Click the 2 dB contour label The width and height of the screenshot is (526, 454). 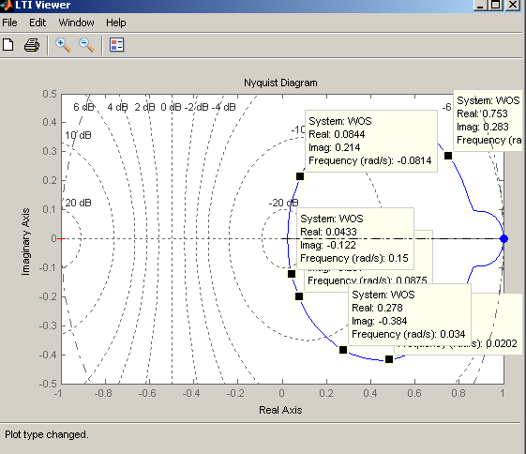click(x=144, y=107)
